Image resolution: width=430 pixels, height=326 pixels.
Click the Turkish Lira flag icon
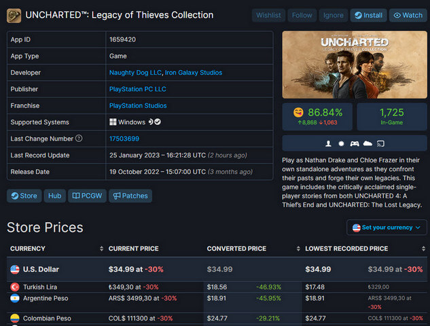click(x=15, y=287)
